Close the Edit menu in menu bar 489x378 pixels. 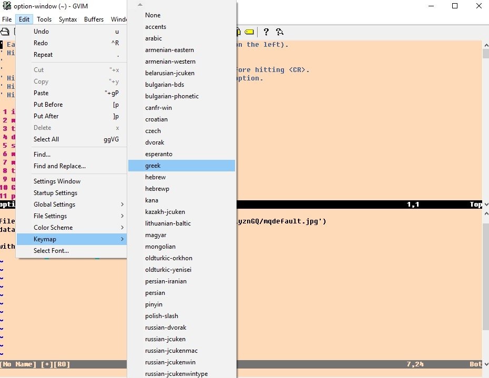click(x=24, y=19)
